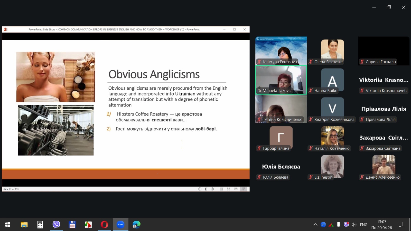Switch to Normal view icon
Screen dimensions: 411x231
[221, 189]
